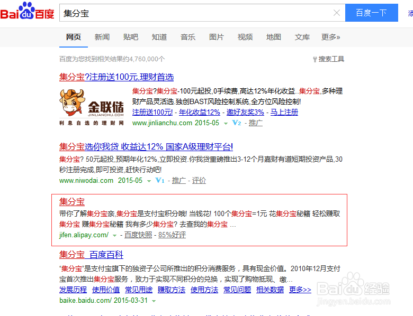The image size is (413, 316).
Task: Expand dropdown arrow beside baike.baidu.com/
Action: 154,301
